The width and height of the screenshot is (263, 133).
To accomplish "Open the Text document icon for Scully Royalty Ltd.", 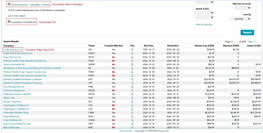I will (x=132, y=50).
